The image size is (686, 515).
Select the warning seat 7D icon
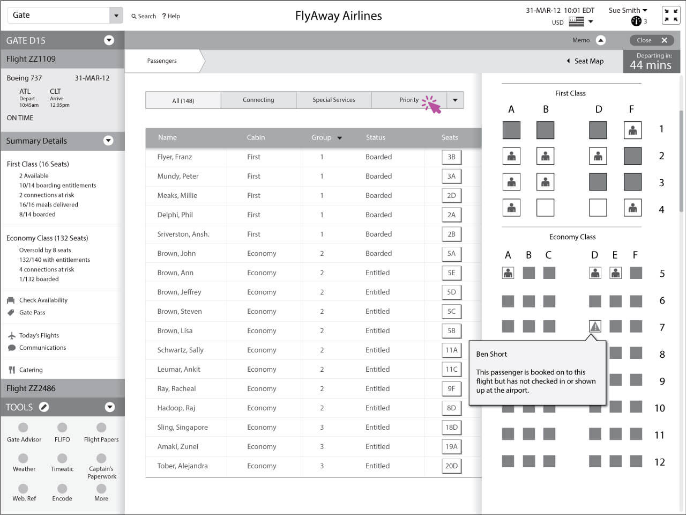(x=595, y=326)
